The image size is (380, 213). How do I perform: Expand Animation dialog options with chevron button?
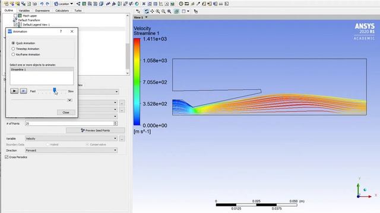coord(69,100)
